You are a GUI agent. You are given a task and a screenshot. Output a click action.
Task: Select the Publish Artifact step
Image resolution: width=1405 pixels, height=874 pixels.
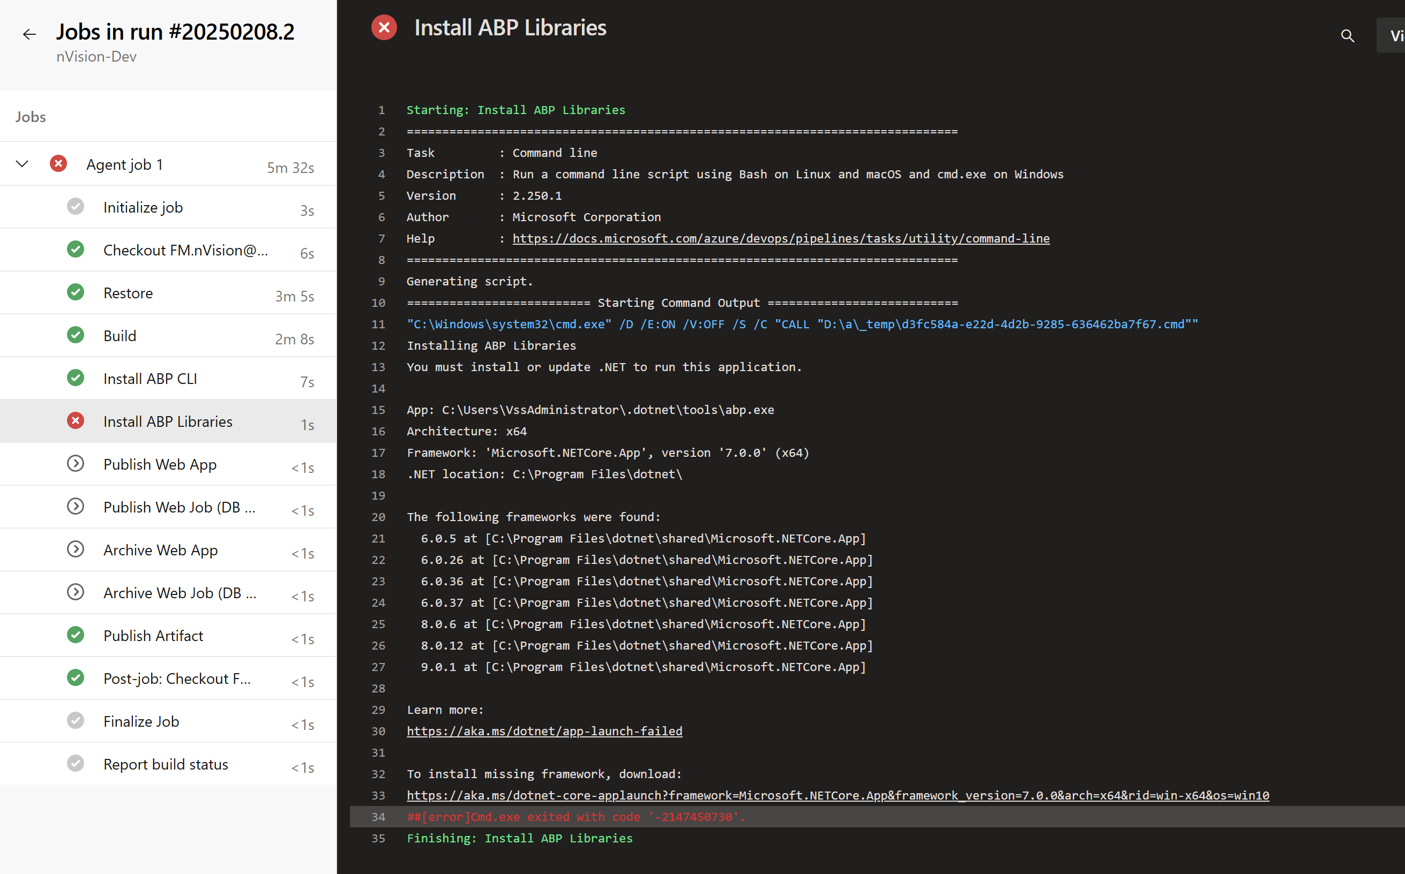153,636
